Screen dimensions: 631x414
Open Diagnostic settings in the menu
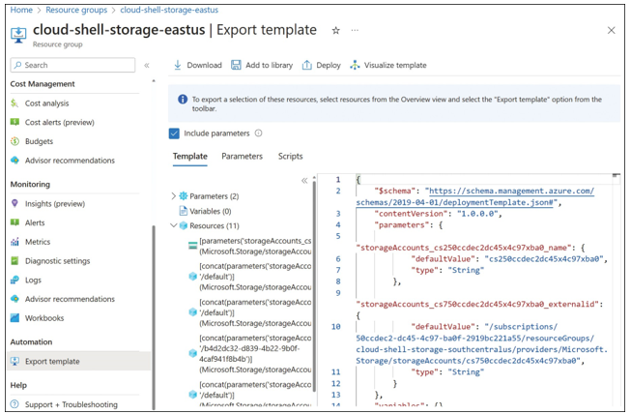pos(58,260)
